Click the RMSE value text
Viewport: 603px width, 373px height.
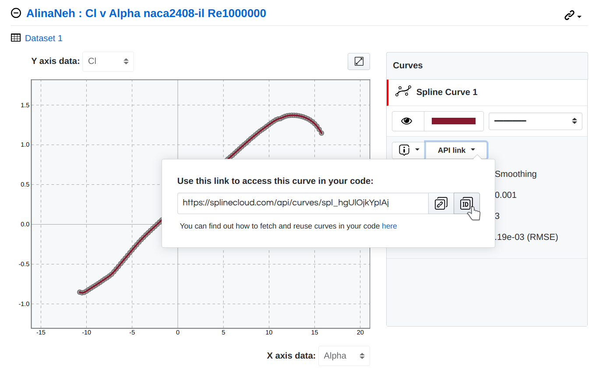(525, 237)
